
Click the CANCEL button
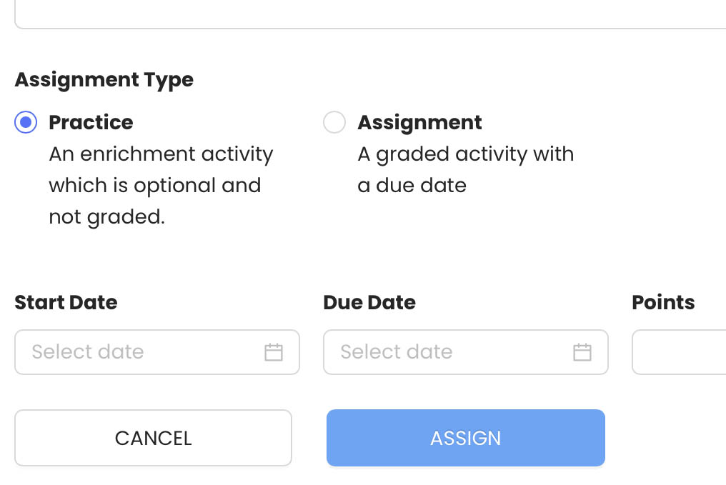(x=153, y=438)
